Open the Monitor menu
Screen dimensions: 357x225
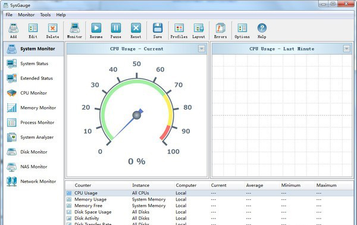tap(26, 15)
